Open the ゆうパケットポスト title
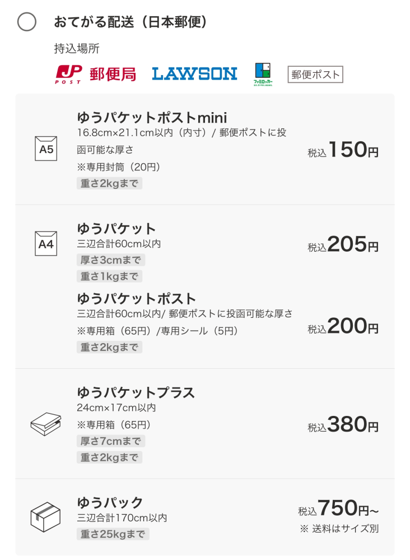Image resolution: width=410 pixels, height=560 pixels. click(x=137, y=299)
